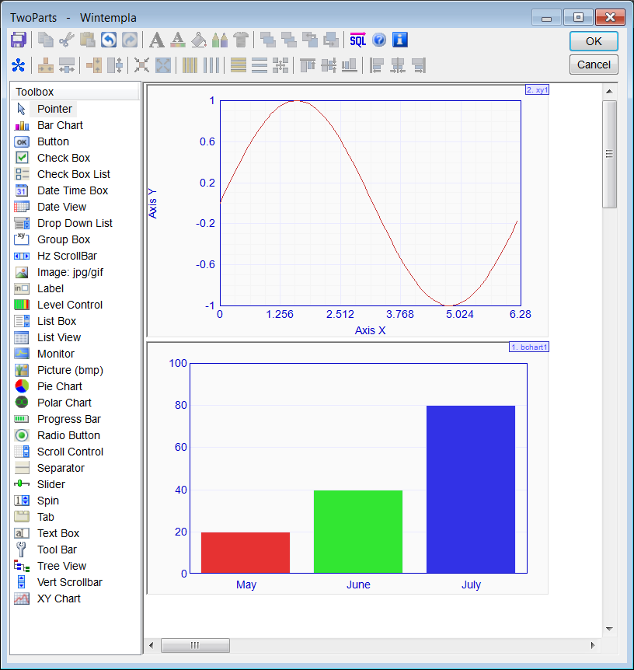Click the Cut scissors icon
Image resolution: width=634 pixels, height=670 pixels.
coord(67,40)
